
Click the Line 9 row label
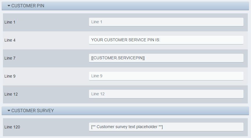10,76
